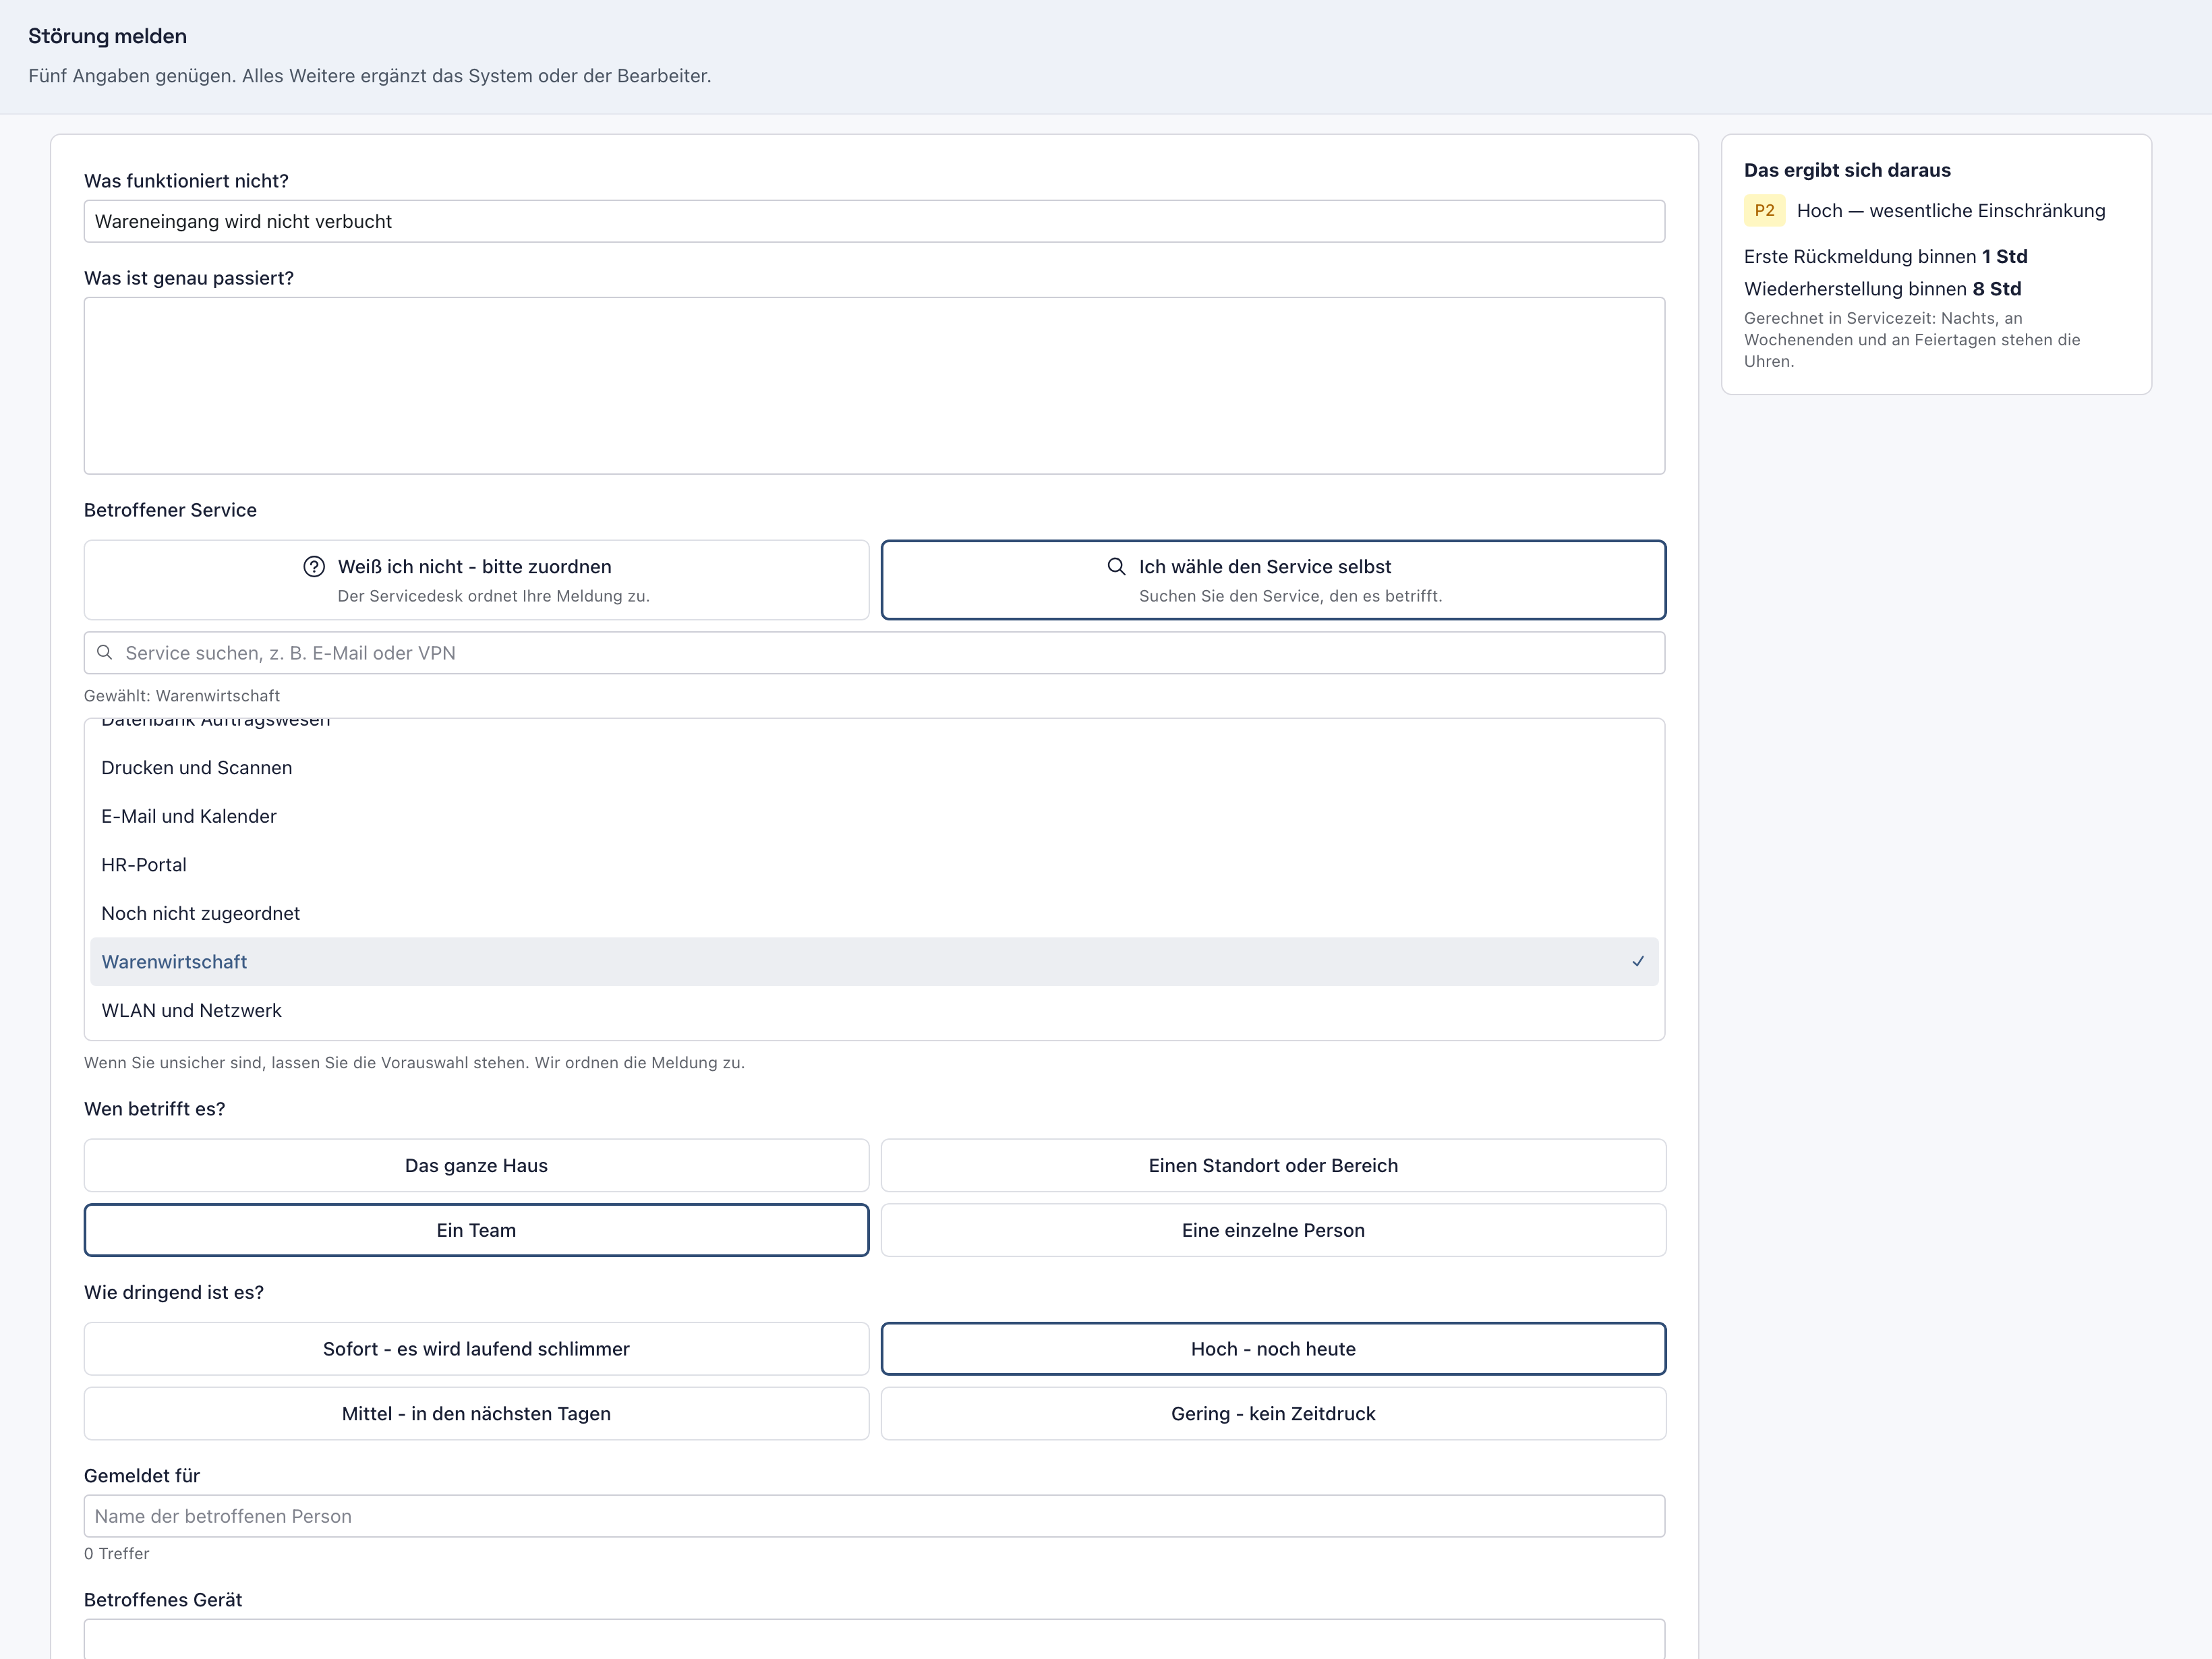Set urgency to 'Hoch - noch heute'
2212x1659 pixels.
point(1273,1349)
